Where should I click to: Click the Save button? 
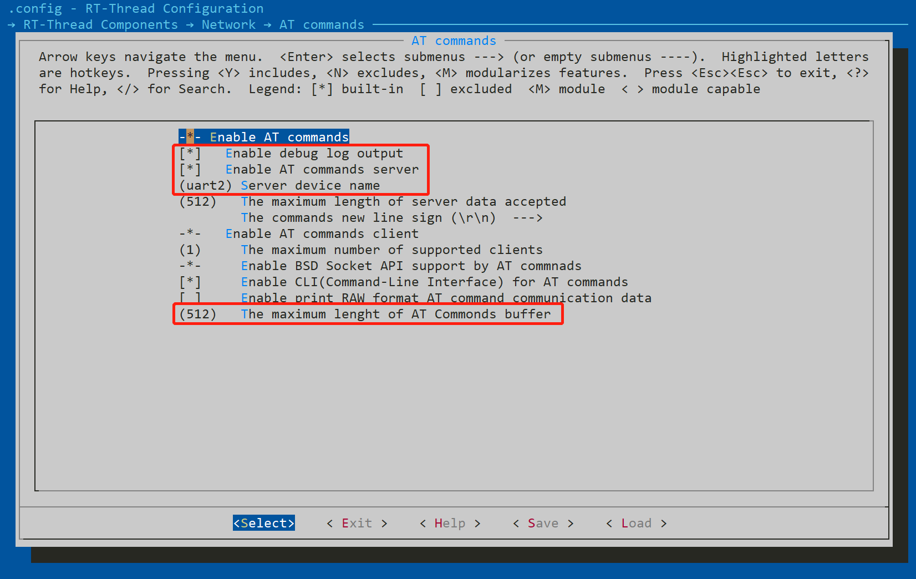pyautogui.click(x=543, y=523)
